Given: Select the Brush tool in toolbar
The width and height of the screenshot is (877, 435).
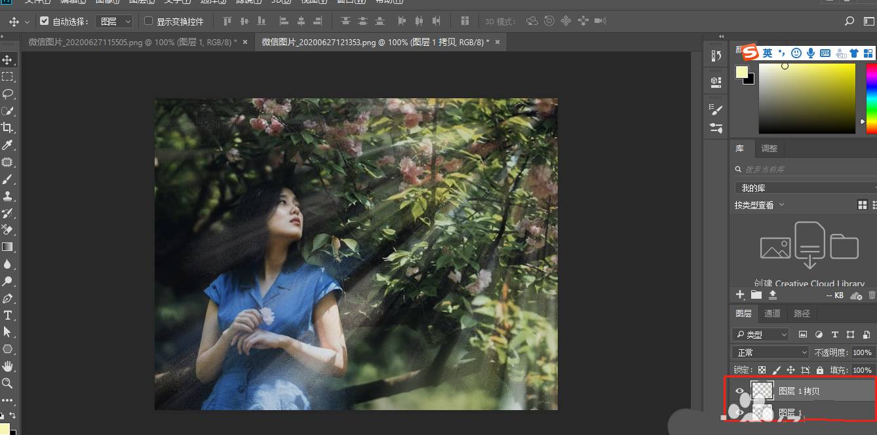Looking at the screenshot, I should pyautogui.click(x=8, y=179).
